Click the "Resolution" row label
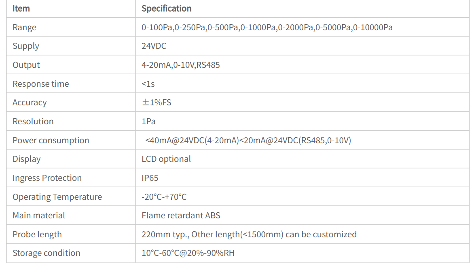The width and height of the screenshot is (476, 270). [33, 121]
